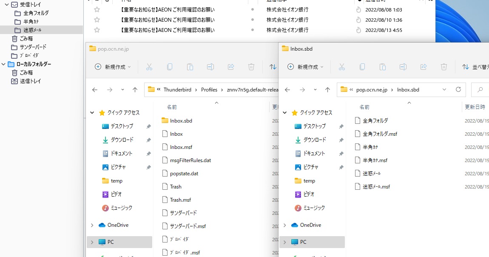The height and width of the screenshot is (257, 489).
Task: Click the paste icon in pop.ocn.ne.jp window
Action: pos(190,67)
